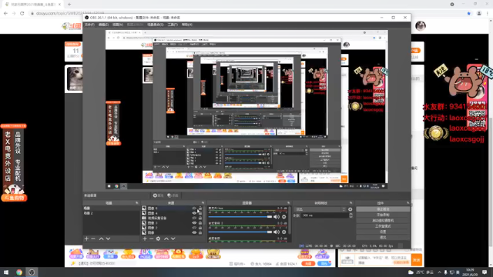This screenshot has width=493, height=277.
Task: Open Chrome profile avatar icon
Action: tap(479, 13)
